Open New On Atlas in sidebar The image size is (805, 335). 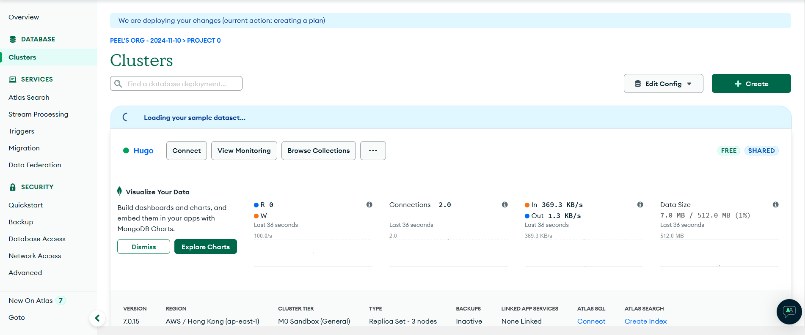(30, 300)
